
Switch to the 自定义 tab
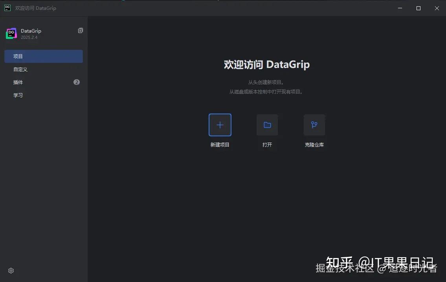(x=44, y=70)
